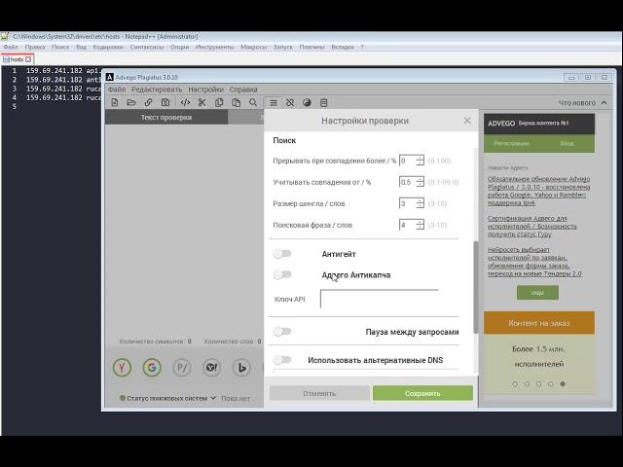Click the link (URL) icon in toolbar

[148, 102]
